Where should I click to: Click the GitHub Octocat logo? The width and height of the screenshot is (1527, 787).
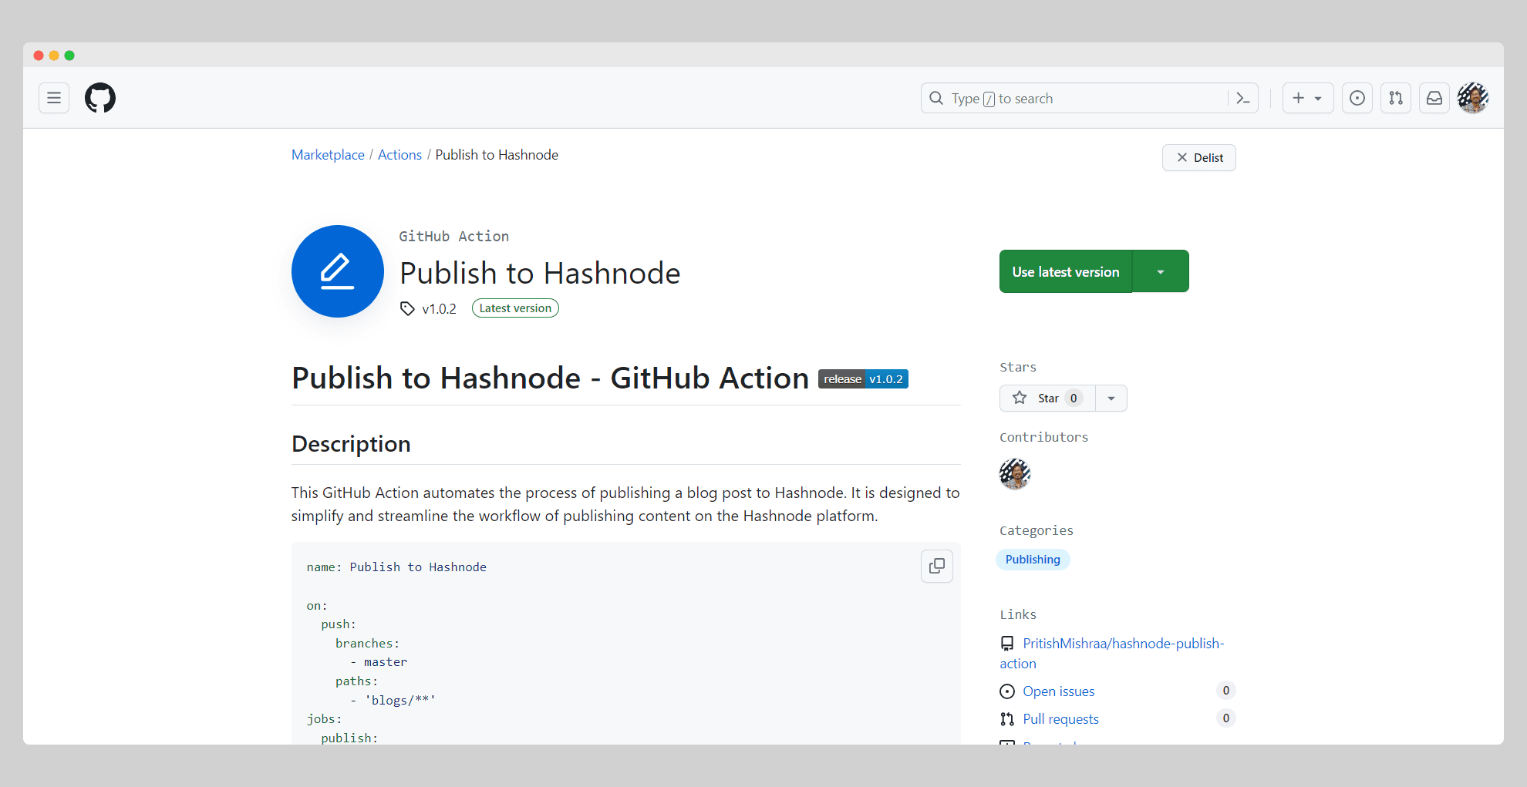click(x=100, y=98)
